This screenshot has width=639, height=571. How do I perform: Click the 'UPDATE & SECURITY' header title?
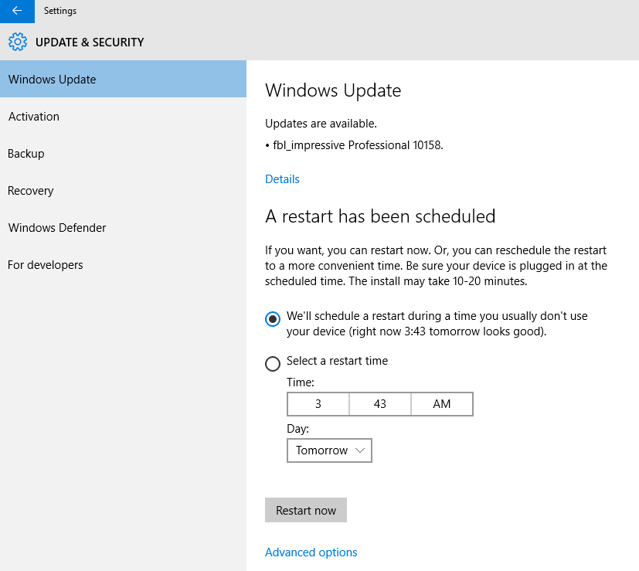(x=90, y=42)
